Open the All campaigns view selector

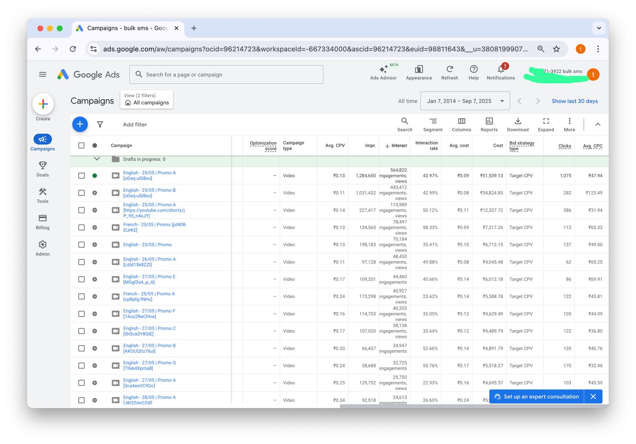pos(147,99)
